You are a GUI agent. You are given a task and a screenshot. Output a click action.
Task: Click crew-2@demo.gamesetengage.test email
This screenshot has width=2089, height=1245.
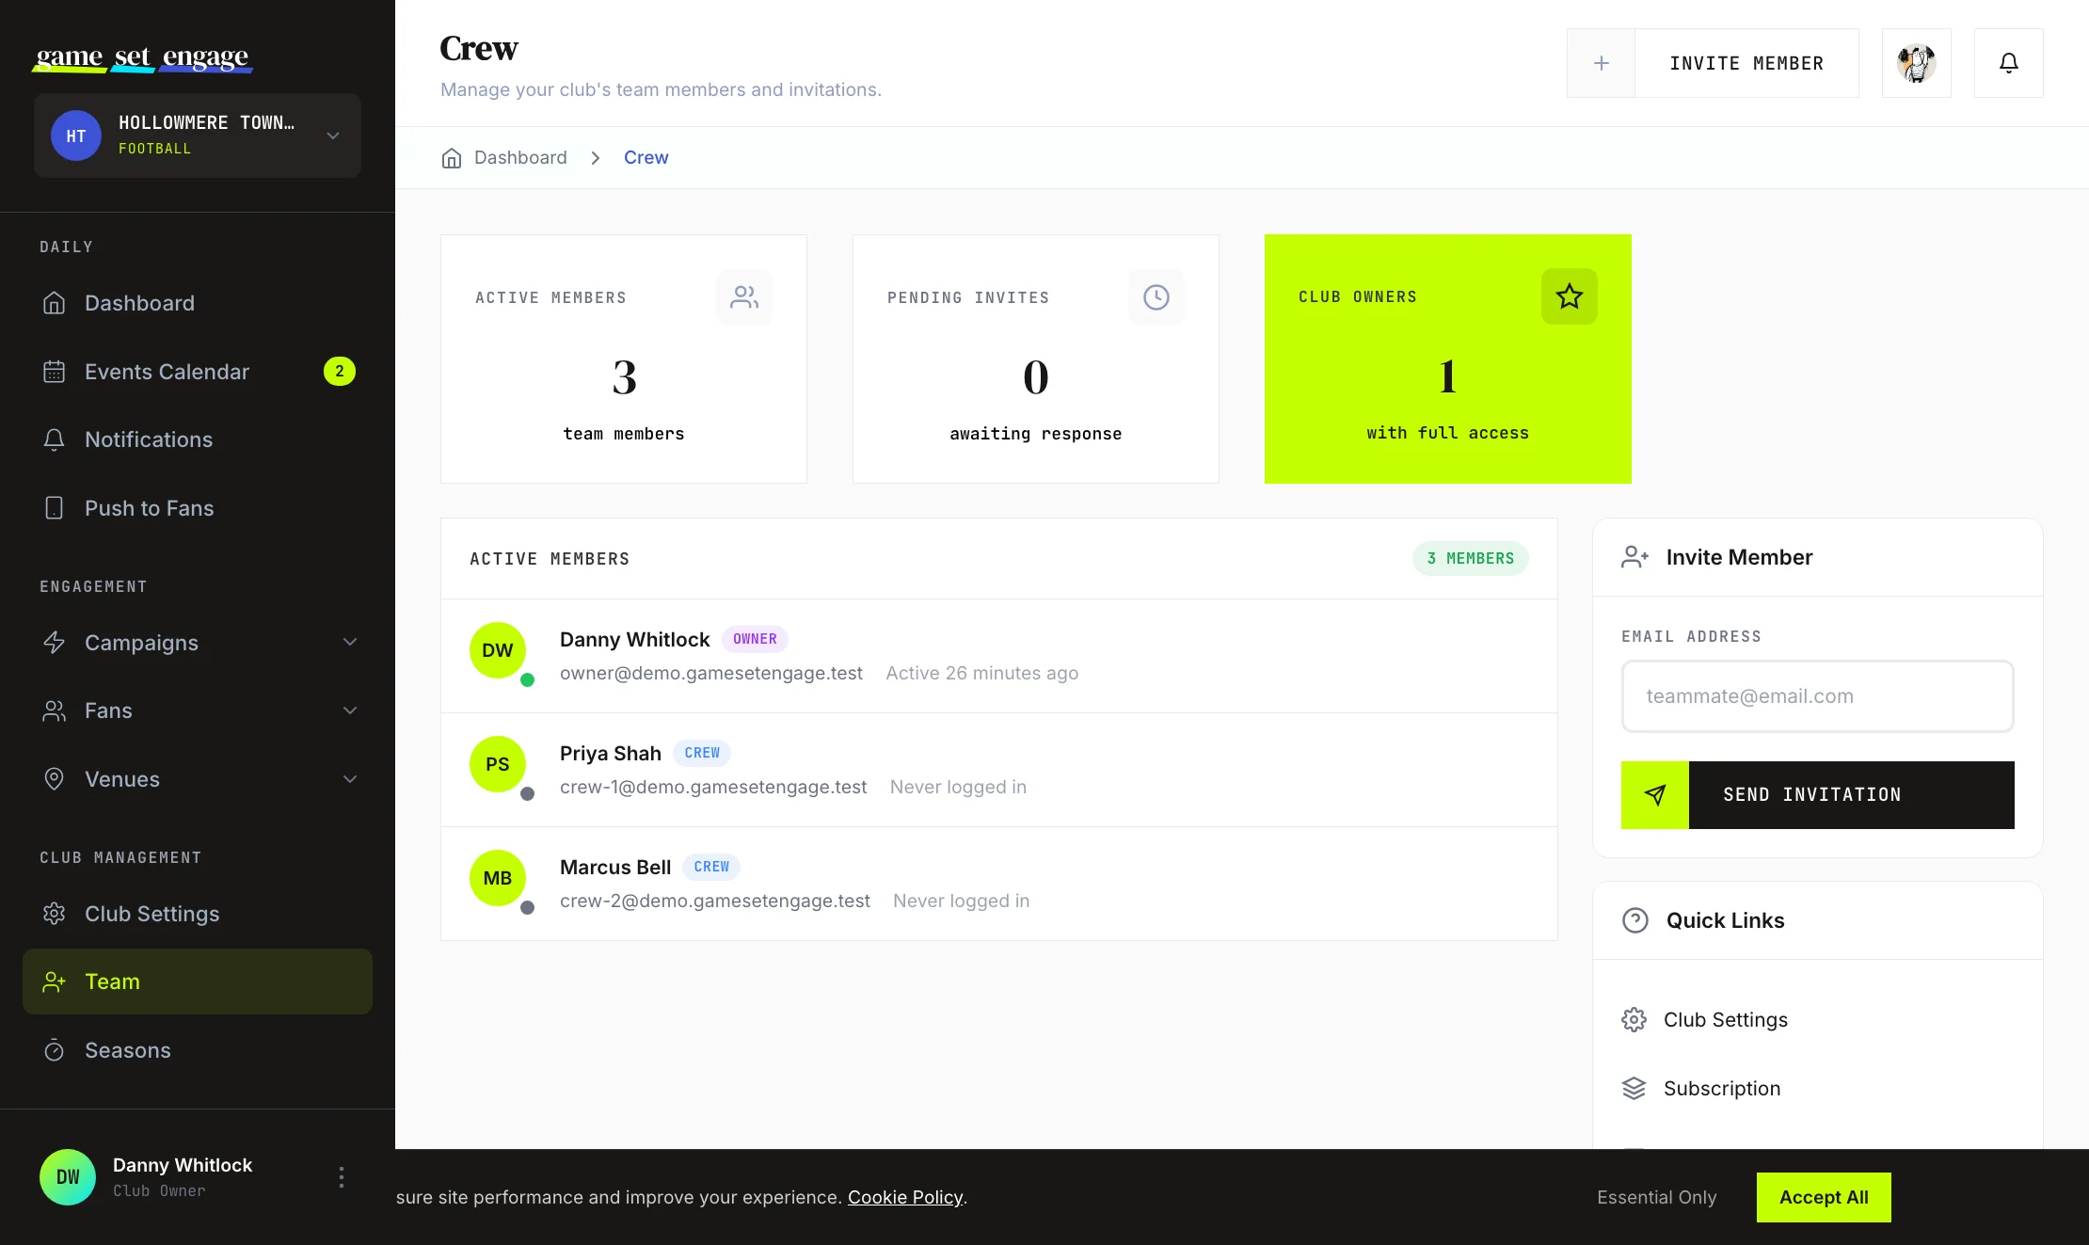714,902
